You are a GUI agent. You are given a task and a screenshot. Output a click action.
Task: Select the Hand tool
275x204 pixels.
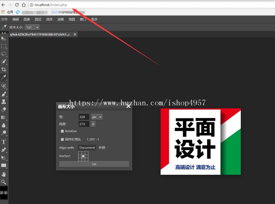click(4, 174)
